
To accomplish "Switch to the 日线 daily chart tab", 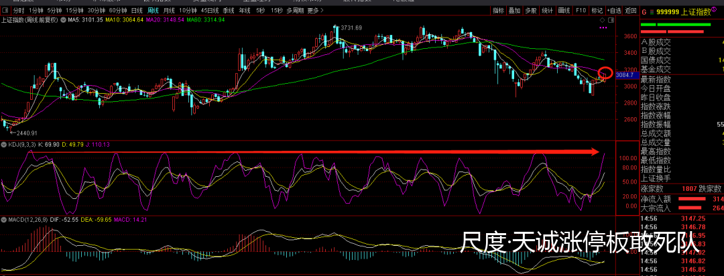I will tap(137, 11).
